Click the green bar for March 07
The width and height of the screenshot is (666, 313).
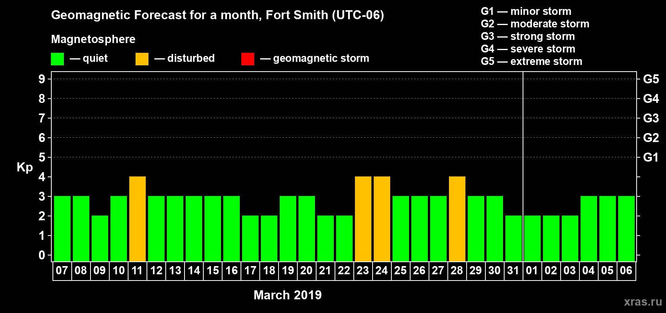tap(62, 228)
